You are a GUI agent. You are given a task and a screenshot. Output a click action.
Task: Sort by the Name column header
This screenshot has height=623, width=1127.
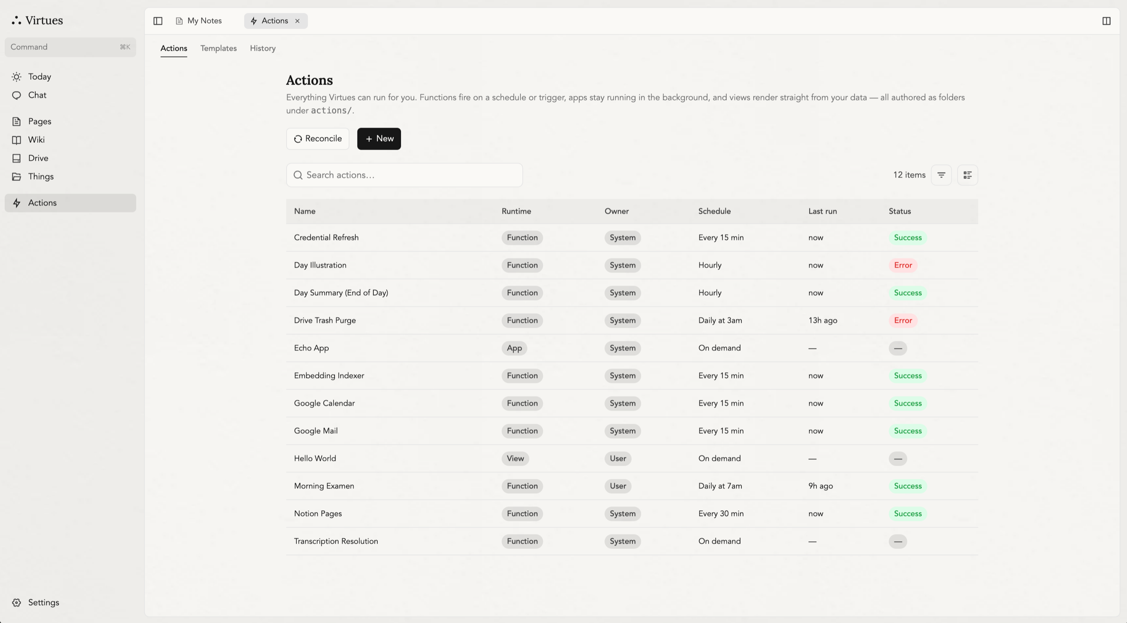(x=305, y=211)
